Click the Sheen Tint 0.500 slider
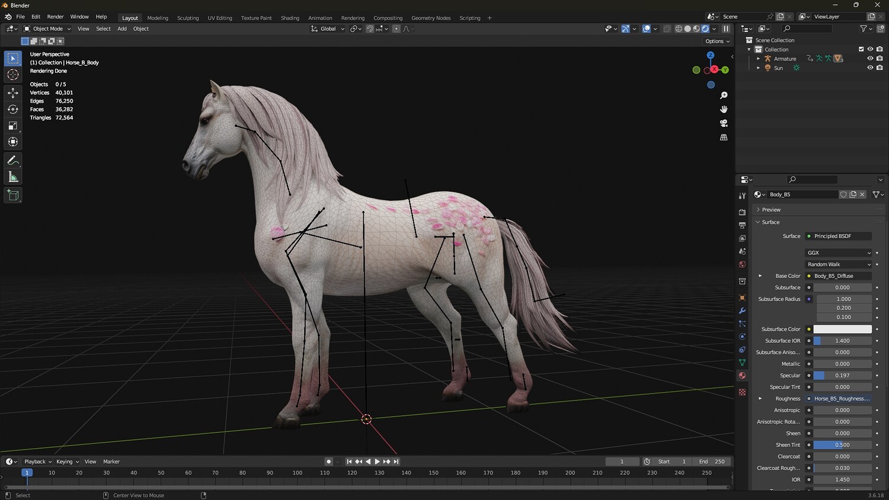The image size is (889, 500). tap(842, 445)
